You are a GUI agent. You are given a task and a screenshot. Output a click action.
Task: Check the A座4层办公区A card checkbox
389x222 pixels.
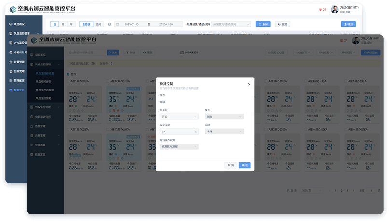tap(306, 81)
